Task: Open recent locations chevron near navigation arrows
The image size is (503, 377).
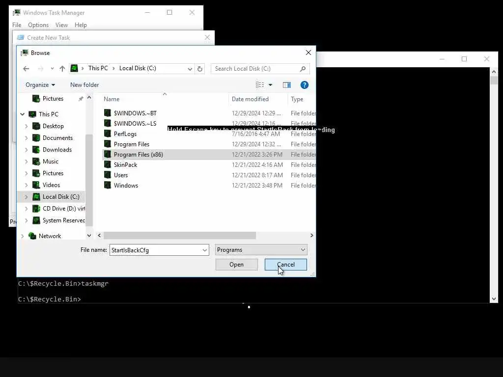Action: pyautogui.click(x=52, y=69)
